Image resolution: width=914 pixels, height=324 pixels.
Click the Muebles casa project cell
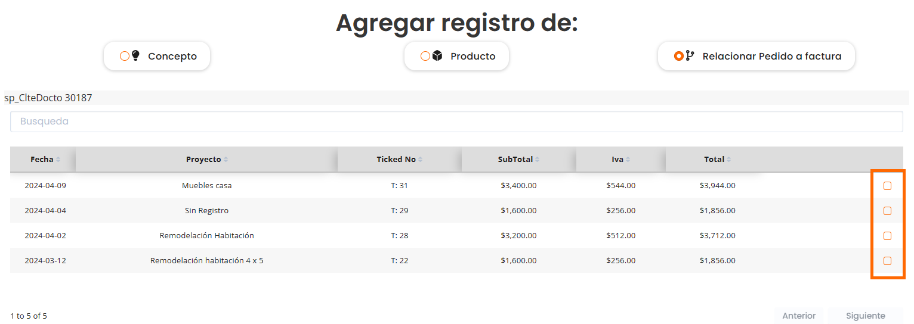tap(206, 186)
